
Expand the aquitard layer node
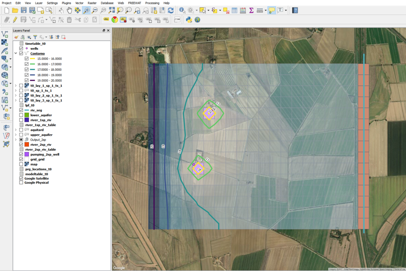point(16,130)
